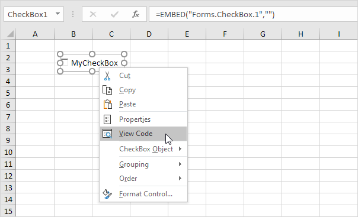
Task: Select the Grouping menu entry
Action: (x=143, y=164)
